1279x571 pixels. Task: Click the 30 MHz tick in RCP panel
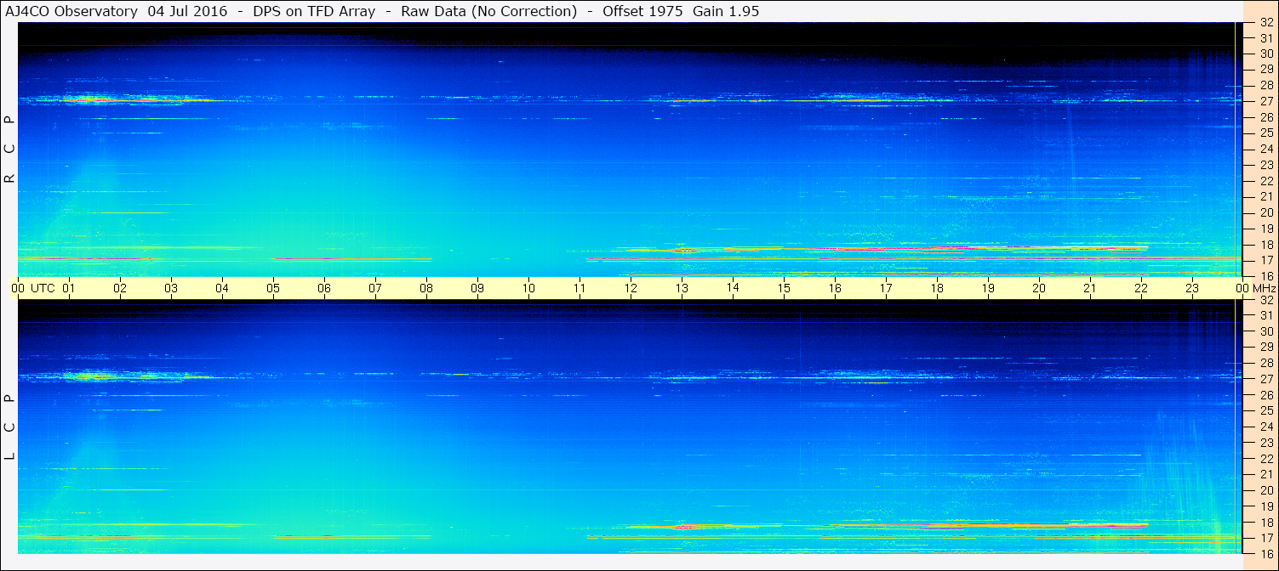(x=1265, y=54)
